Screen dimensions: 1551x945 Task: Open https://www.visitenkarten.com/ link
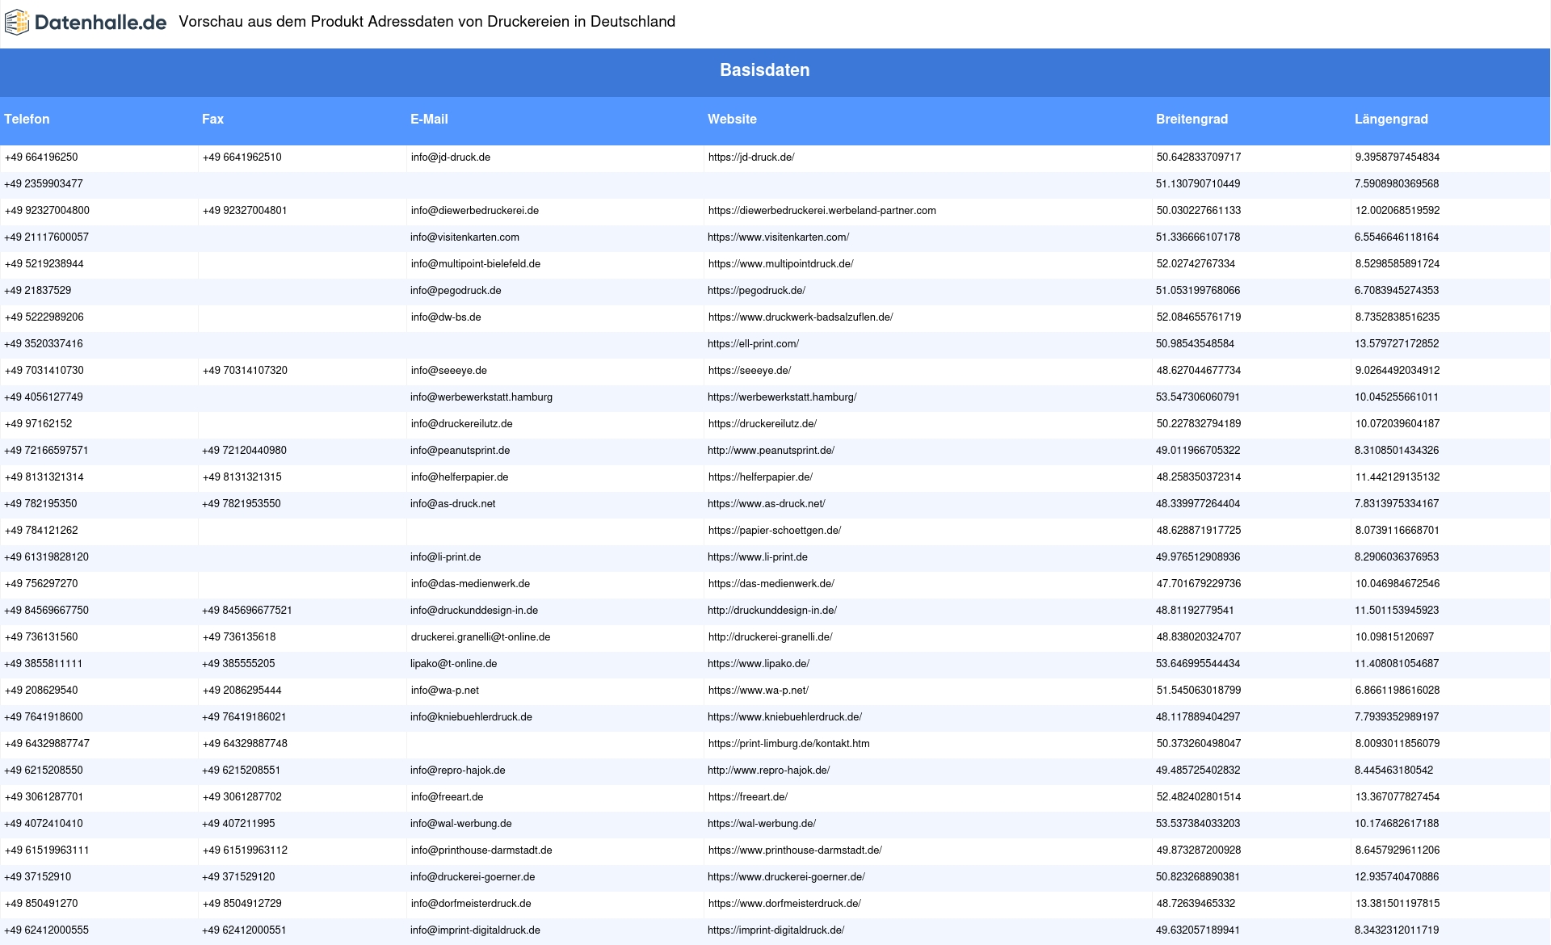point(778,237)
